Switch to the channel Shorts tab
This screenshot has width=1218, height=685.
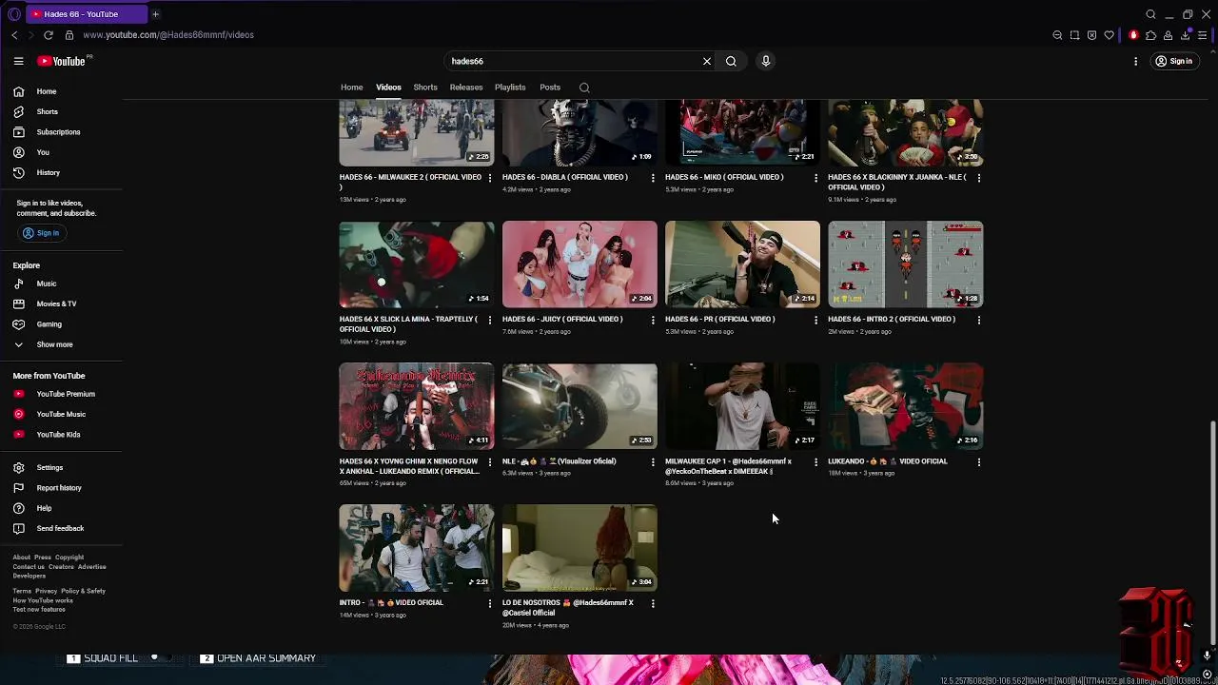pyautogui.click(x=425, y=88)
